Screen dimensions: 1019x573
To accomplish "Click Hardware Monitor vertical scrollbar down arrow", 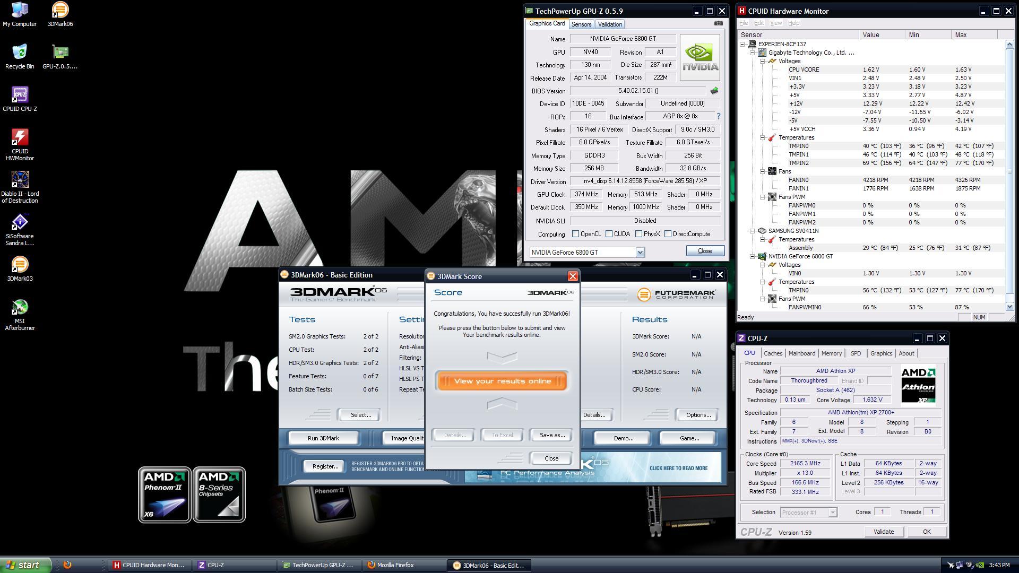I will [x=1009, y=307].
